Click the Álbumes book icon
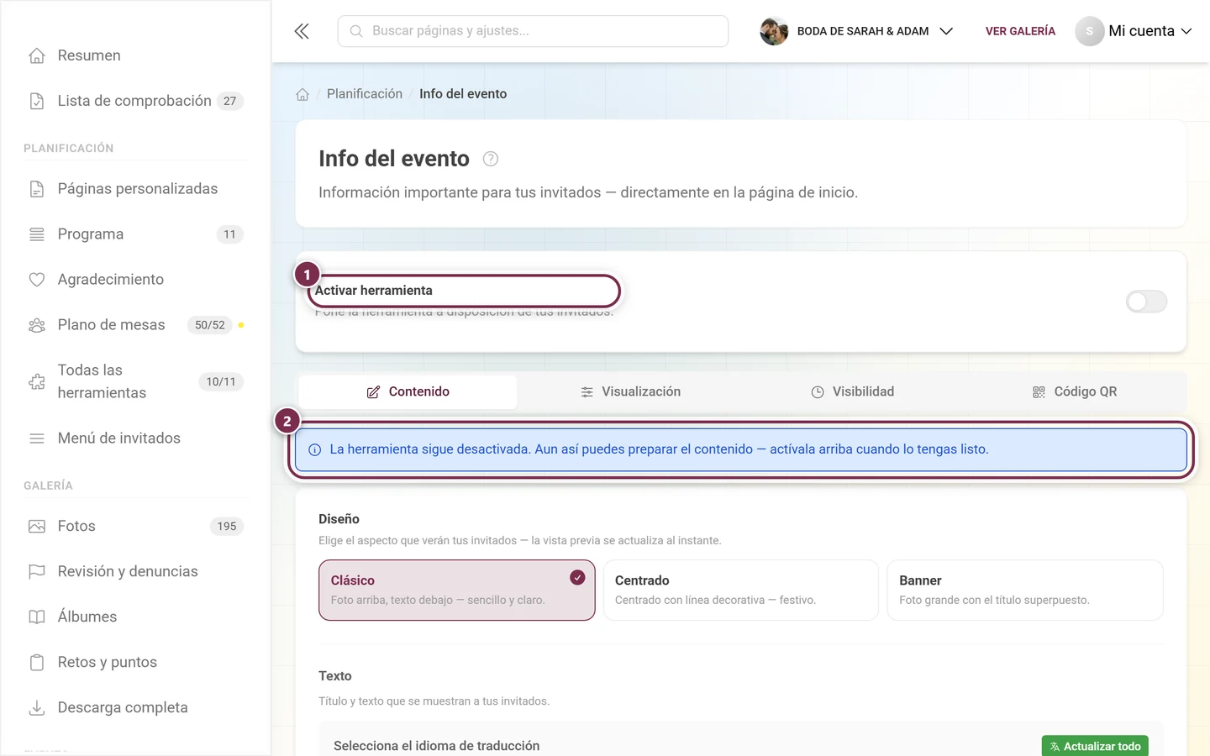 tap(37, 617)
